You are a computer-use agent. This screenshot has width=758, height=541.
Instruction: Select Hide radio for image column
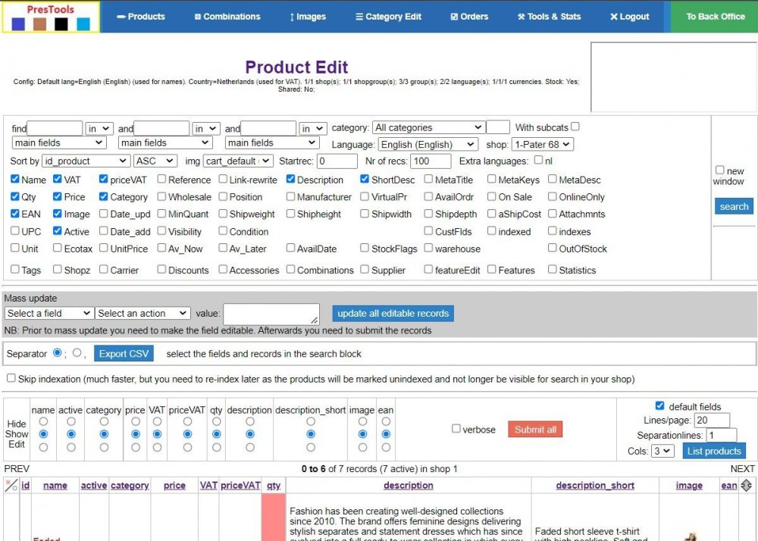(362, 422)
